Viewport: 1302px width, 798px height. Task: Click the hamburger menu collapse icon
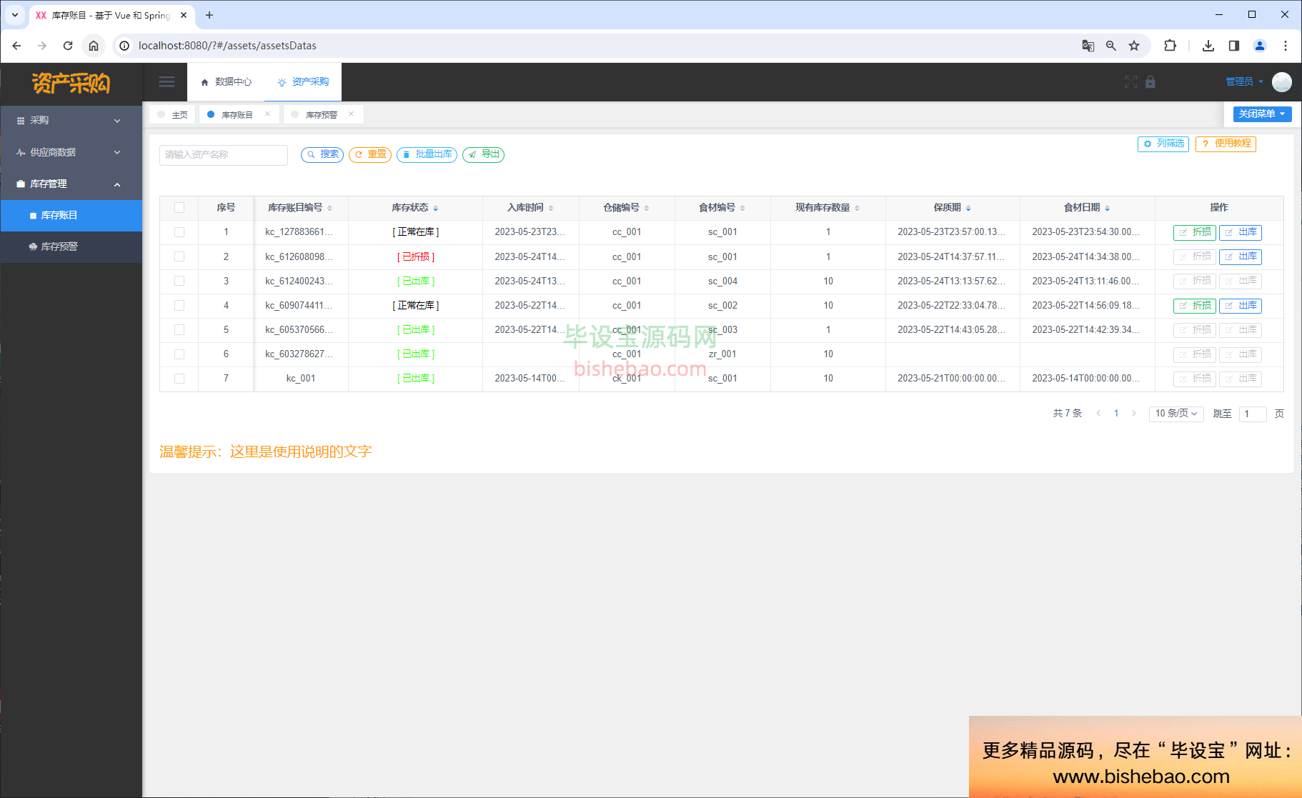167,82
